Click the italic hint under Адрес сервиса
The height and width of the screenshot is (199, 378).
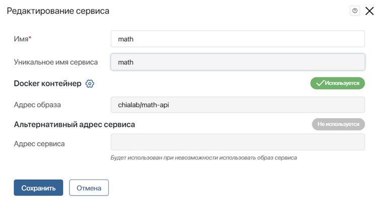point(204,158)
